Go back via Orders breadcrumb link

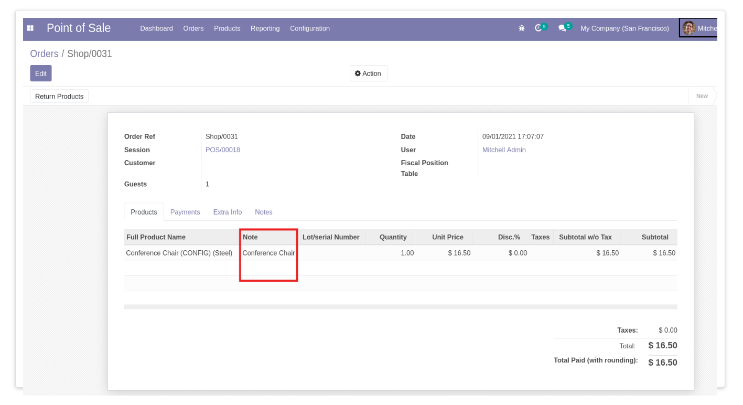(44, 54)
